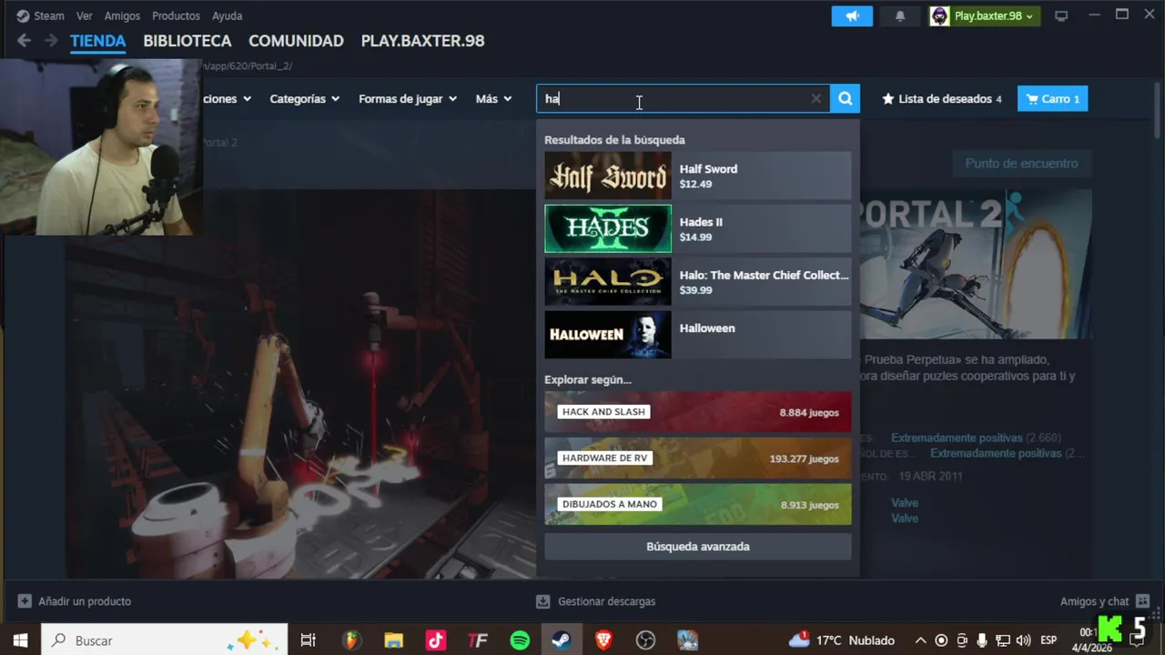Open the Ayuda menu

coord(227,15)
